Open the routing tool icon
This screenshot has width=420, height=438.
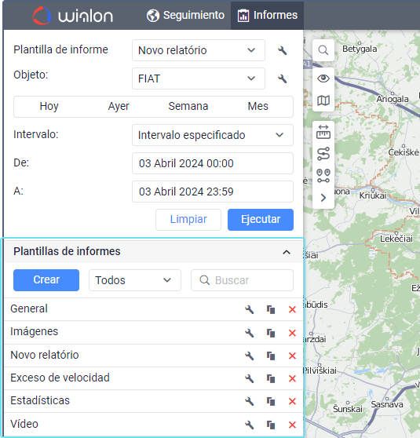(323, 154)
